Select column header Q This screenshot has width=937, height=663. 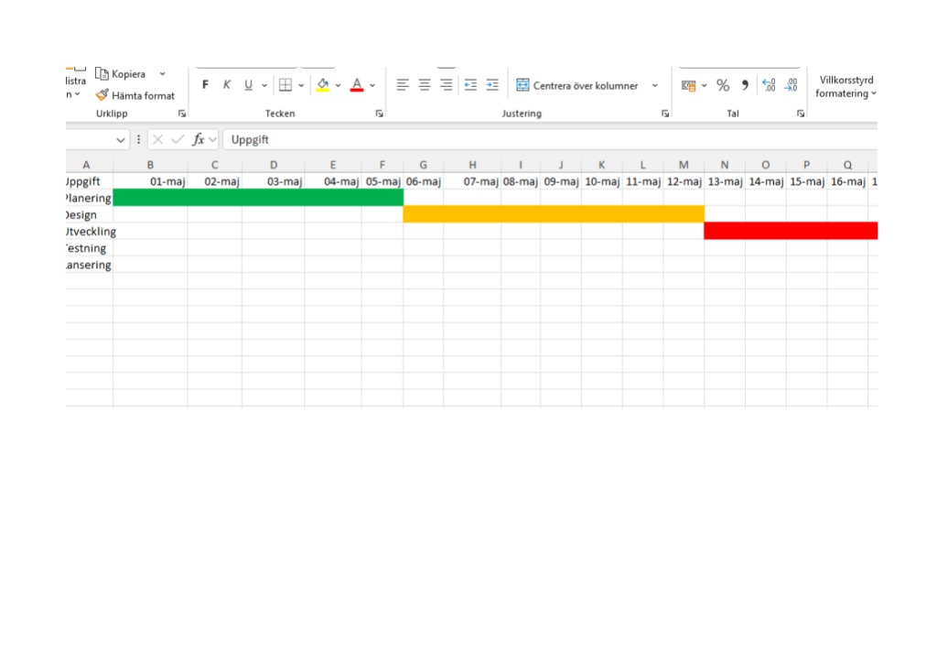pos(847,165)
